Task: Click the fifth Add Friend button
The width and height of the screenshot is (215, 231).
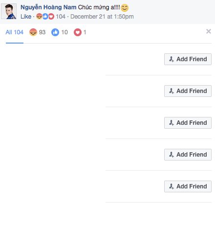Action: [188, 186]
